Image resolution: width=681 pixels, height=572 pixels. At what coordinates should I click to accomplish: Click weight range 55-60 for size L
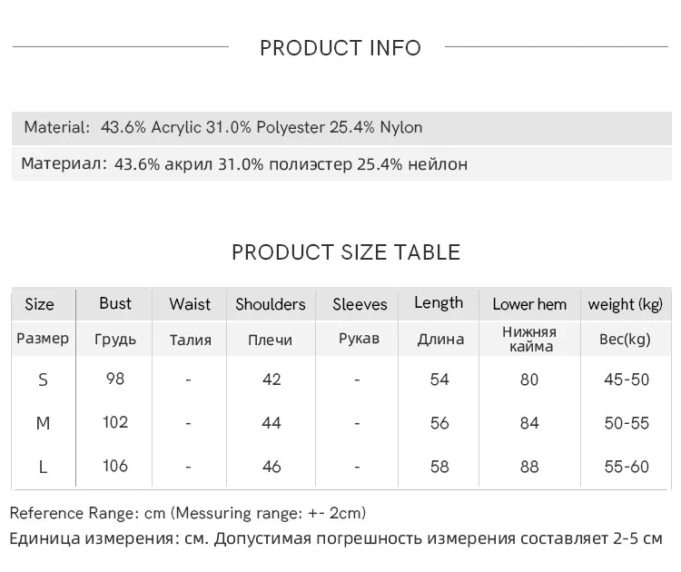627,467
